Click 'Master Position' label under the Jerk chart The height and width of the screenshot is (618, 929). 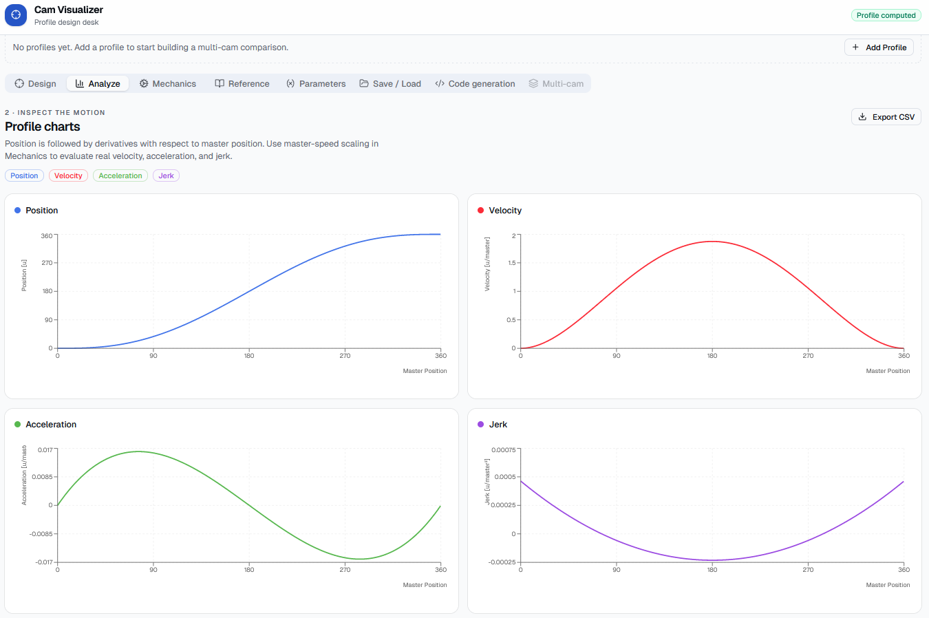click(x=888, y=585)
